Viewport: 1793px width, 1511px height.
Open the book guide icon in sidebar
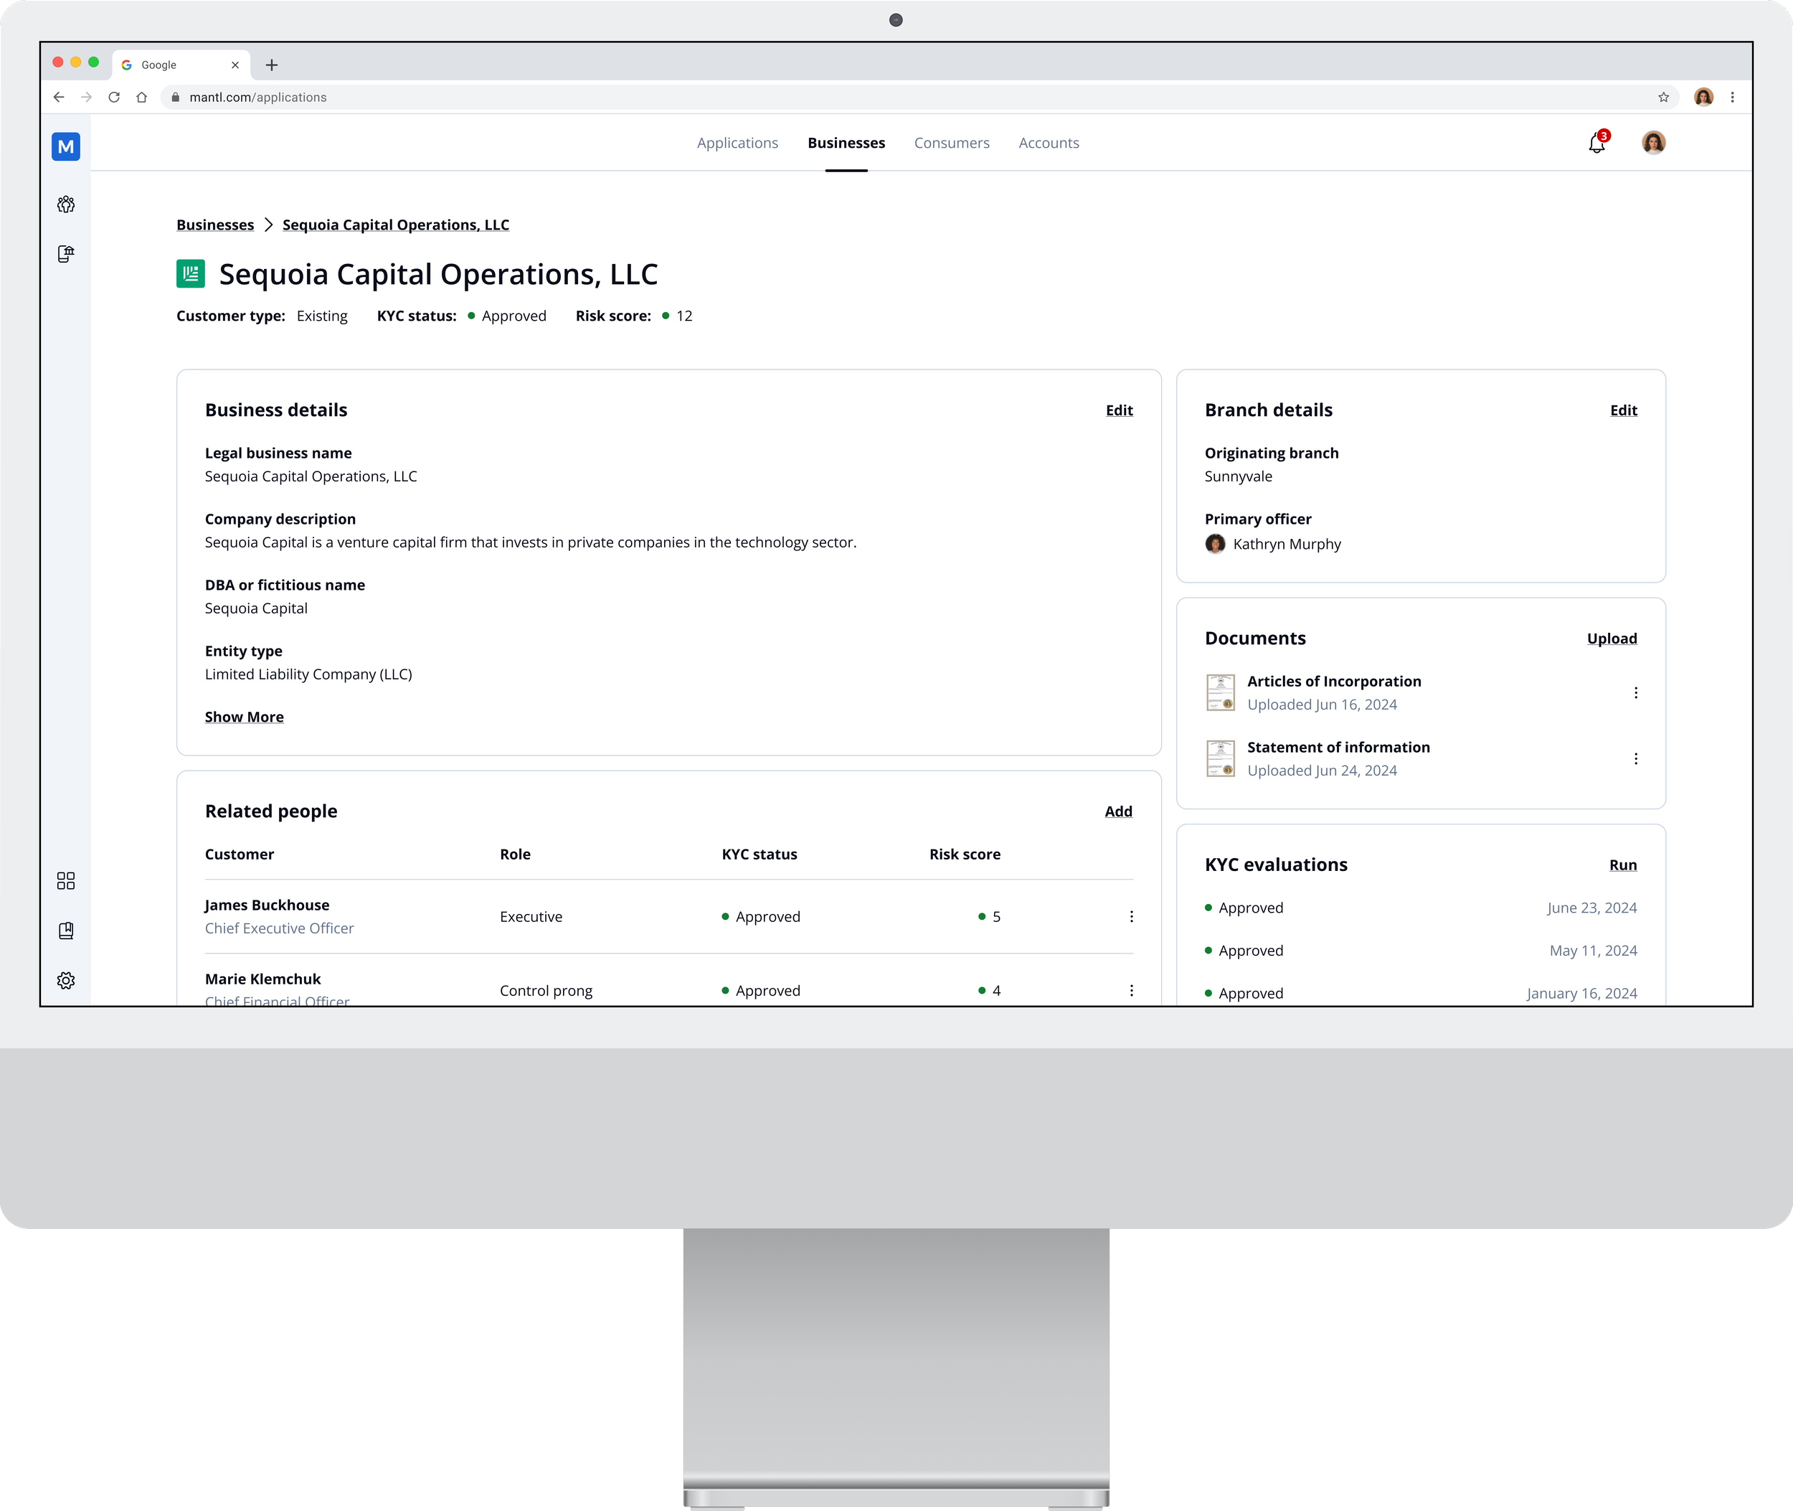point(66,931)
